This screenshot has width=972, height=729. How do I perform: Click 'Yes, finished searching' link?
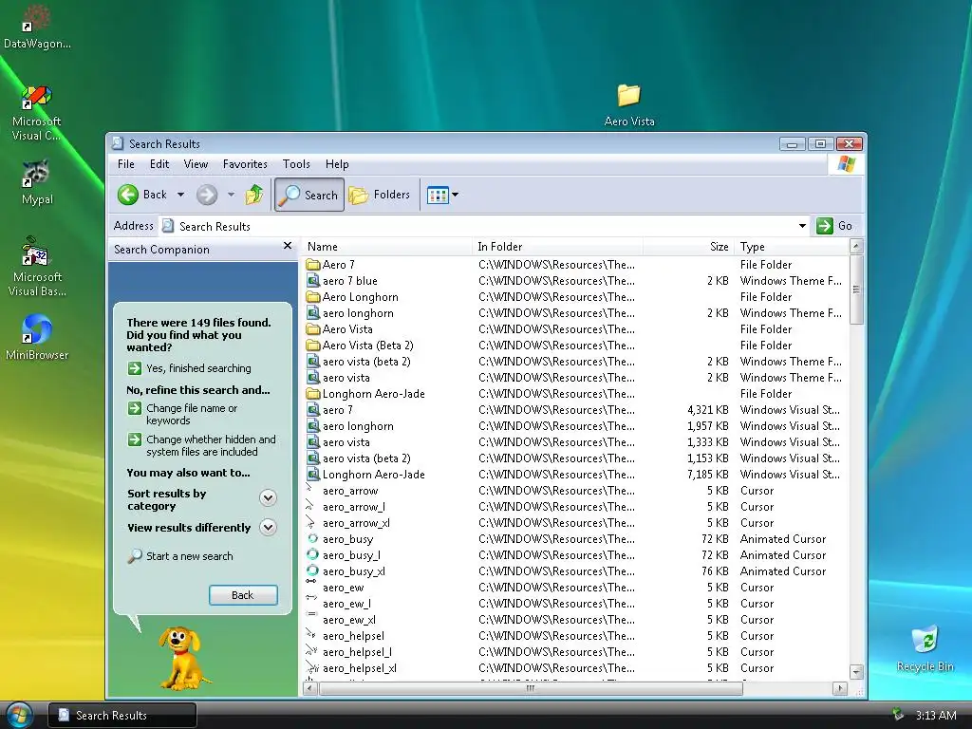click(x=198, y=368)
